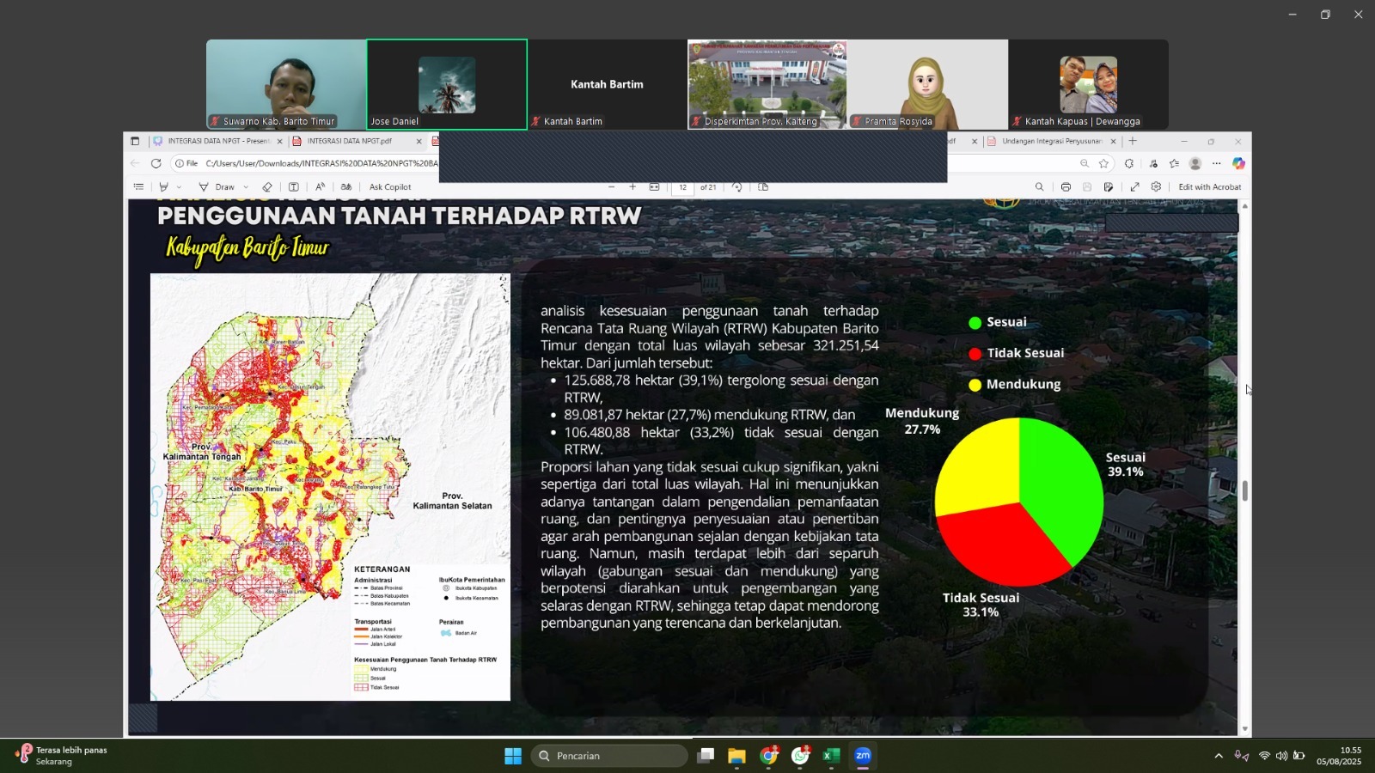Open PDF settings gear icon
The height and width of the screenshot is (773, 1375).
[1156, 187]
